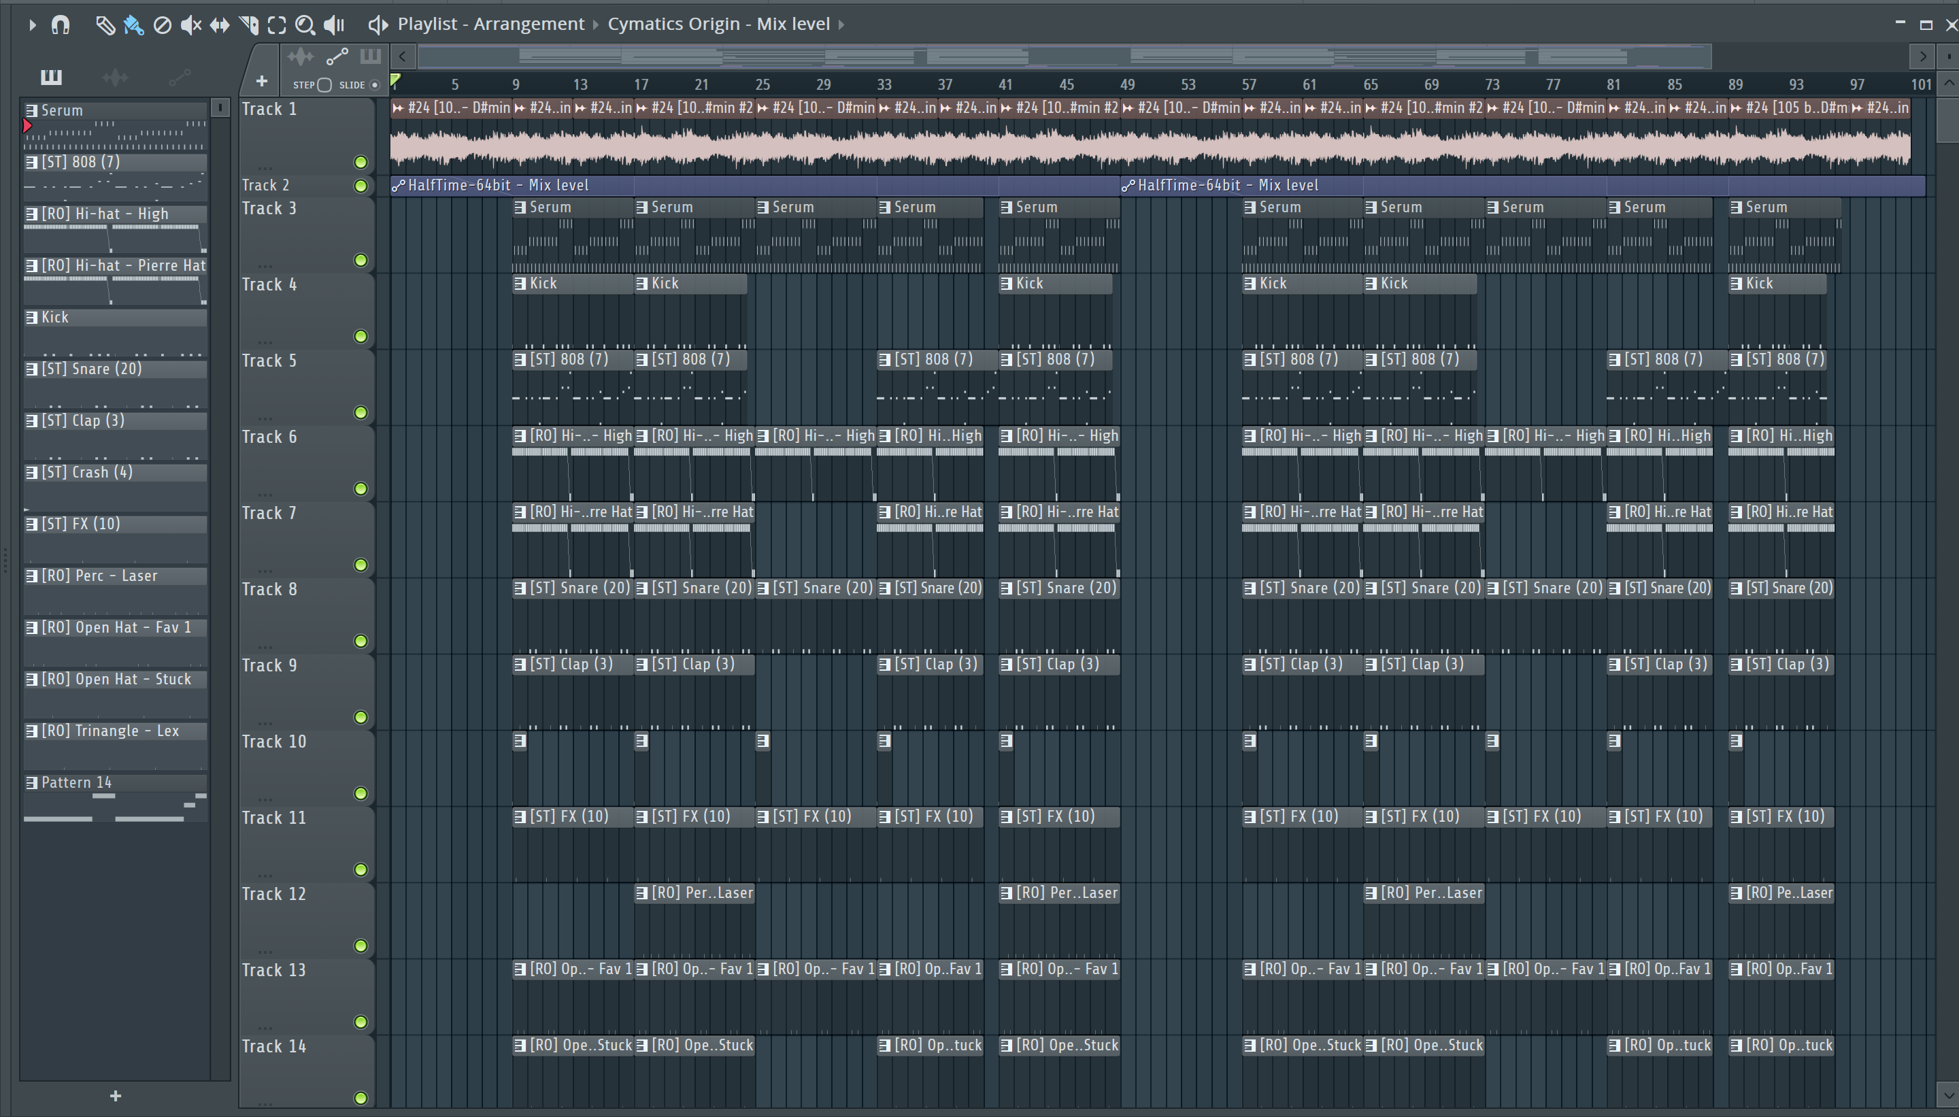The width and height of the screenshot is (1959, 1117).
Task: Select the Playback speaker tool
Action: tap(334, 24)
